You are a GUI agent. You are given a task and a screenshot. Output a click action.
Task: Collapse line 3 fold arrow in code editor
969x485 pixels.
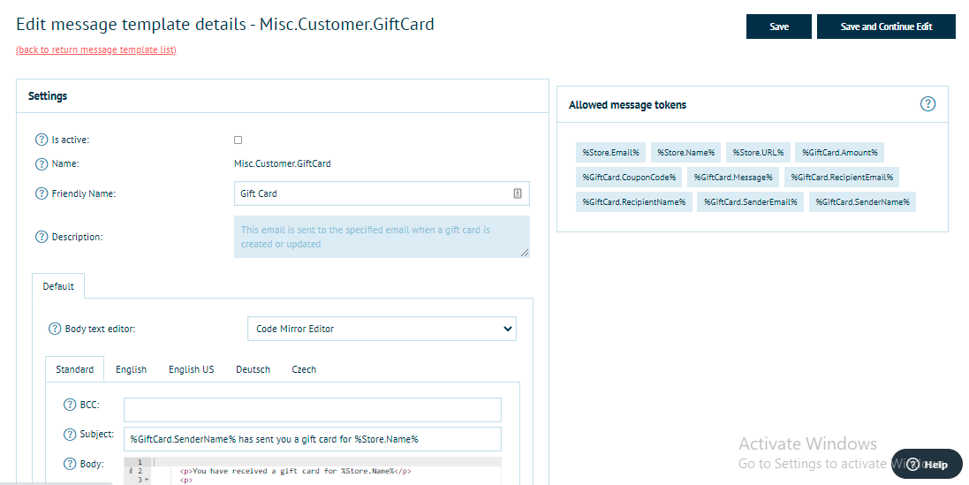pos(146,480)
